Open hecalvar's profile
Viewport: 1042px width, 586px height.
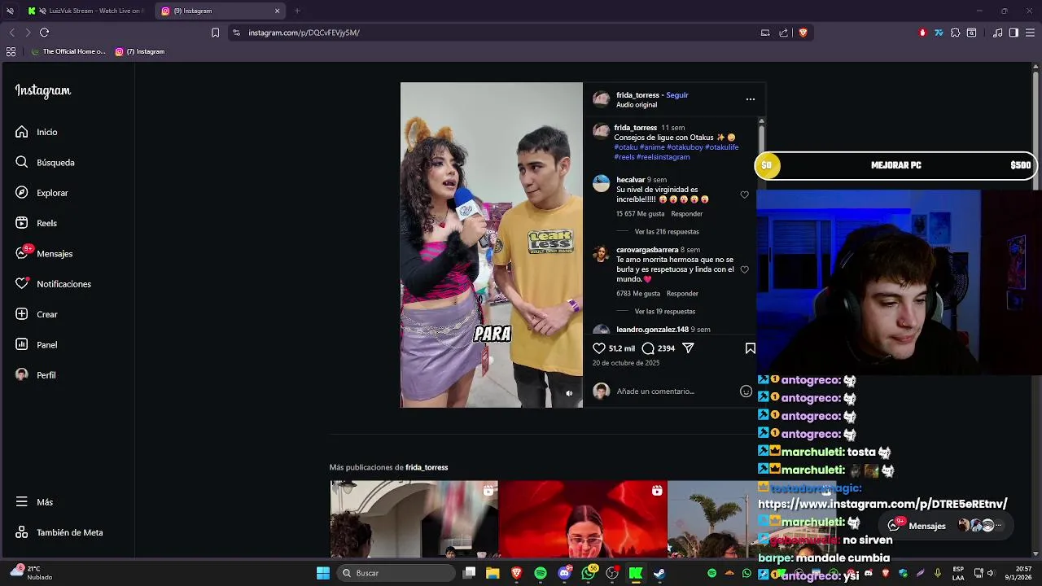[x=630, y=180]
